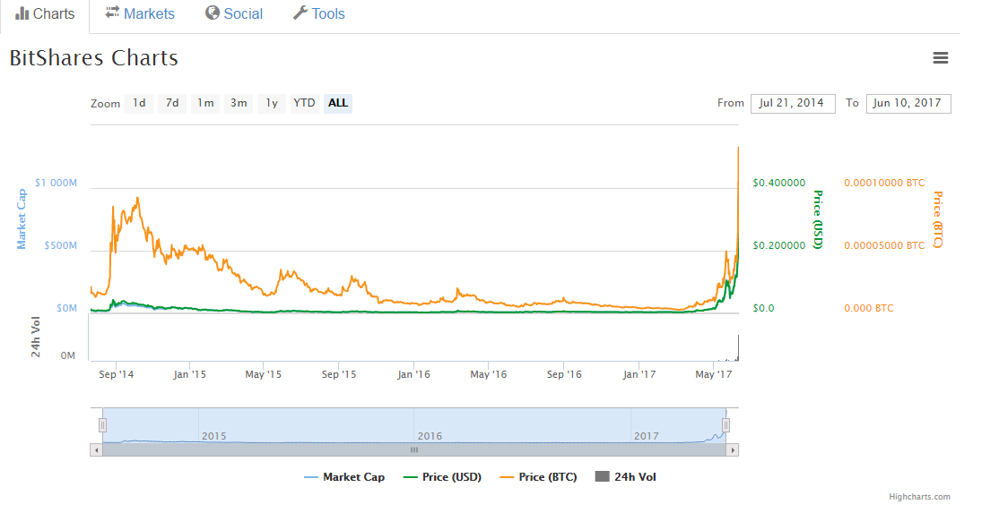
Task: Click the navigator scrollbar left arrow
Action: click(96, 450)
